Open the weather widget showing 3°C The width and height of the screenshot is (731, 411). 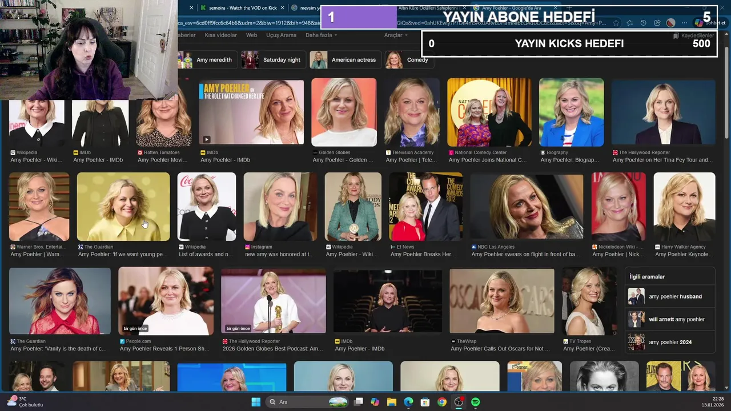(24, 402)
